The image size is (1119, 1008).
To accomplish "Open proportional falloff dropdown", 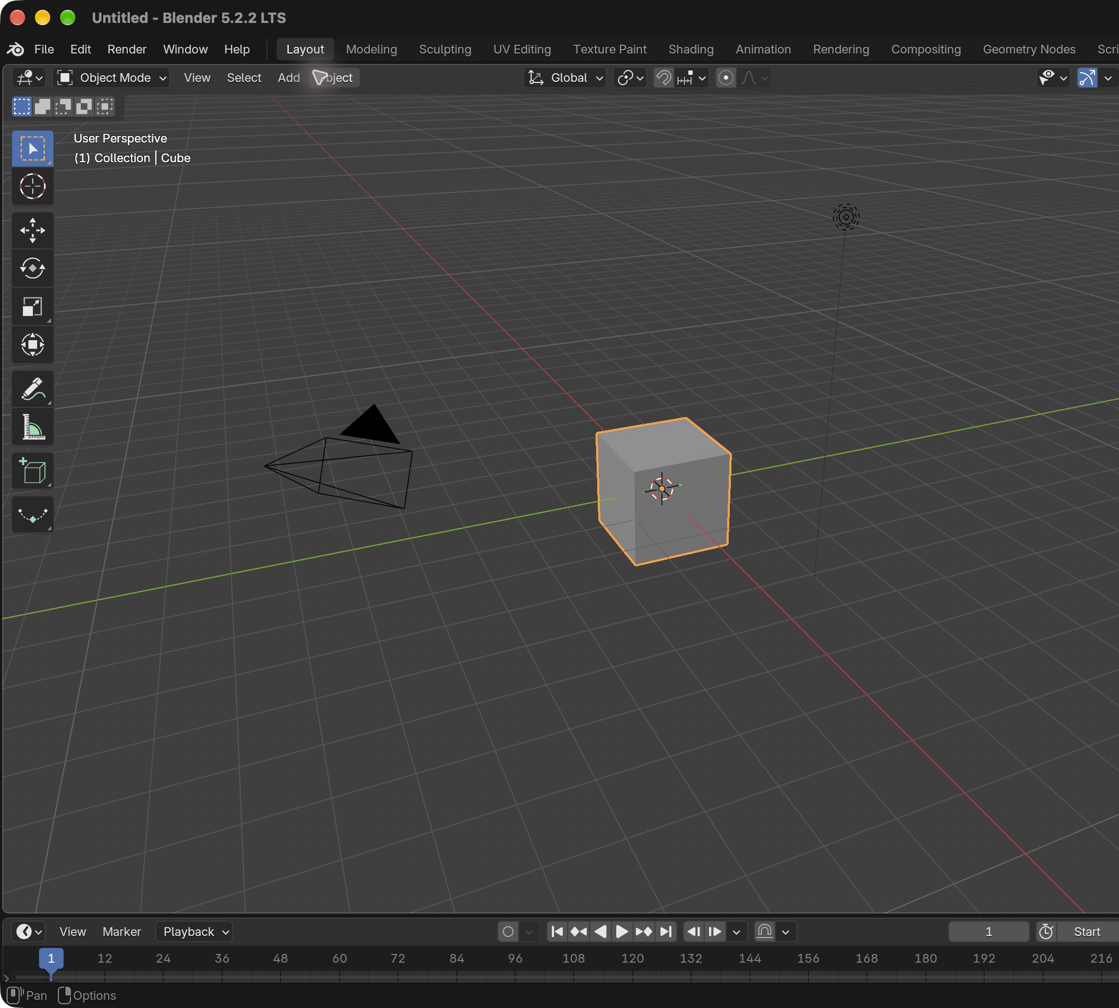I will (754, 78).
